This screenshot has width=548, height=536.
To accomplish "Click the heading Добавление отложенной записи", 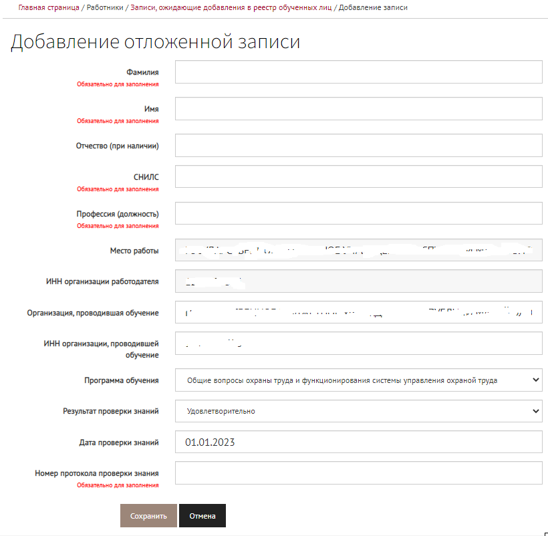I will click(156, 42).
